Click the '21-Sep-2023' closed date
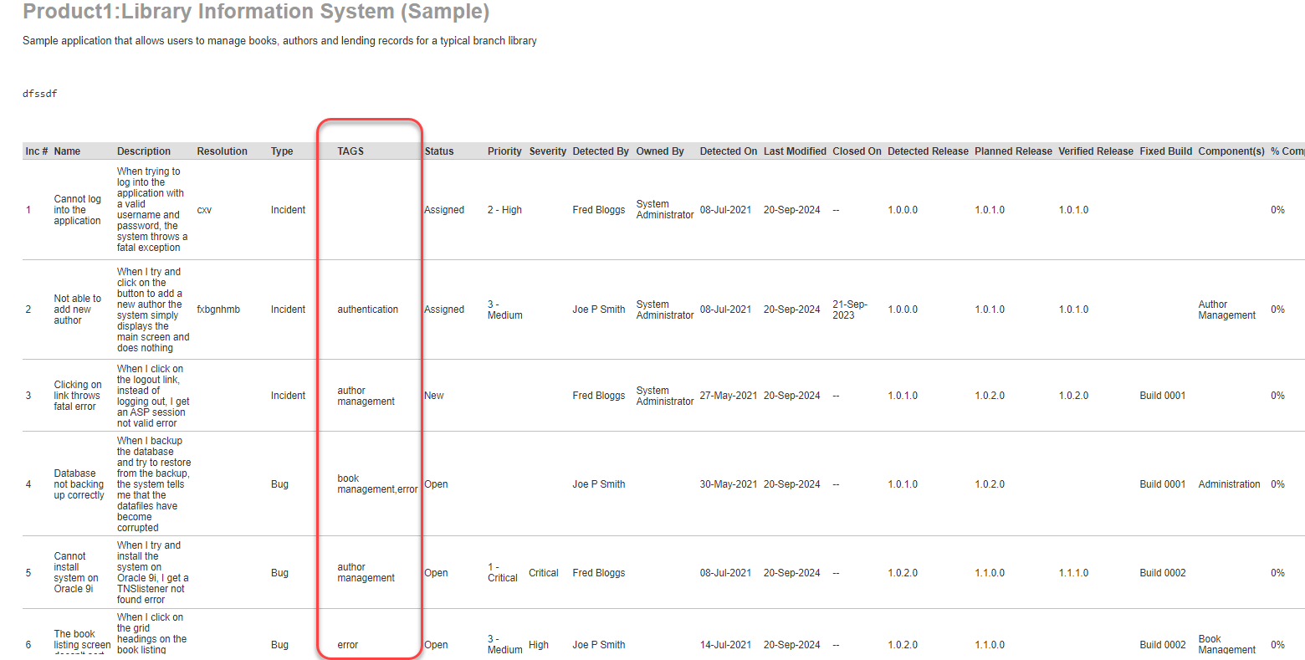1305x660 pixels. (849, 310)
